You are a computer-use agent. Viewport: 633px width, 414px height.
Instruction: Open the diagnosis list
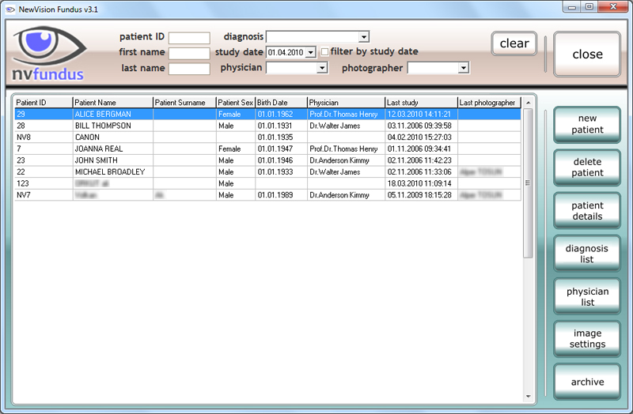pos(587,254)
